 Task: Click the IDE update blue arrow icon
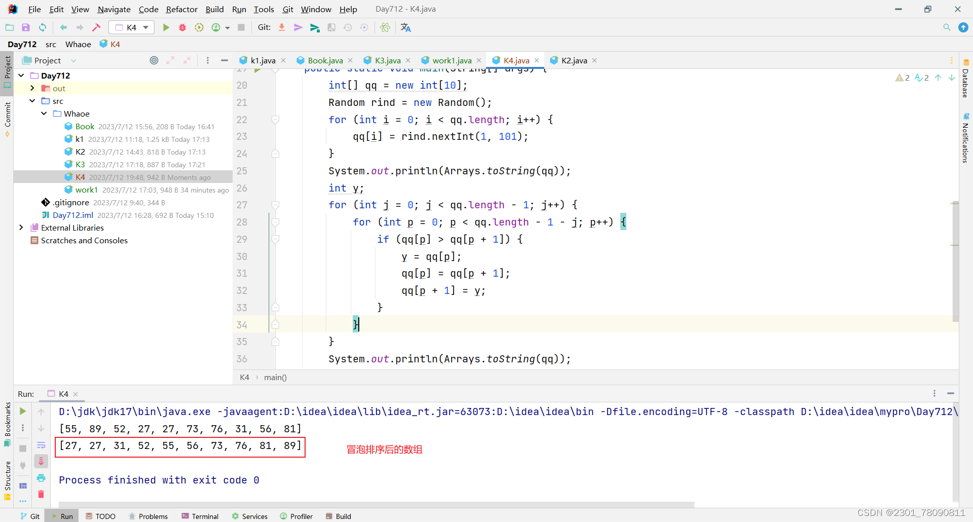pyautogui.click(x=963, y=27)
